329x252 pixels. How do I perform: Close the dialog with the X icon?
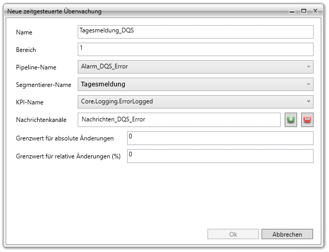click(315, 11)
